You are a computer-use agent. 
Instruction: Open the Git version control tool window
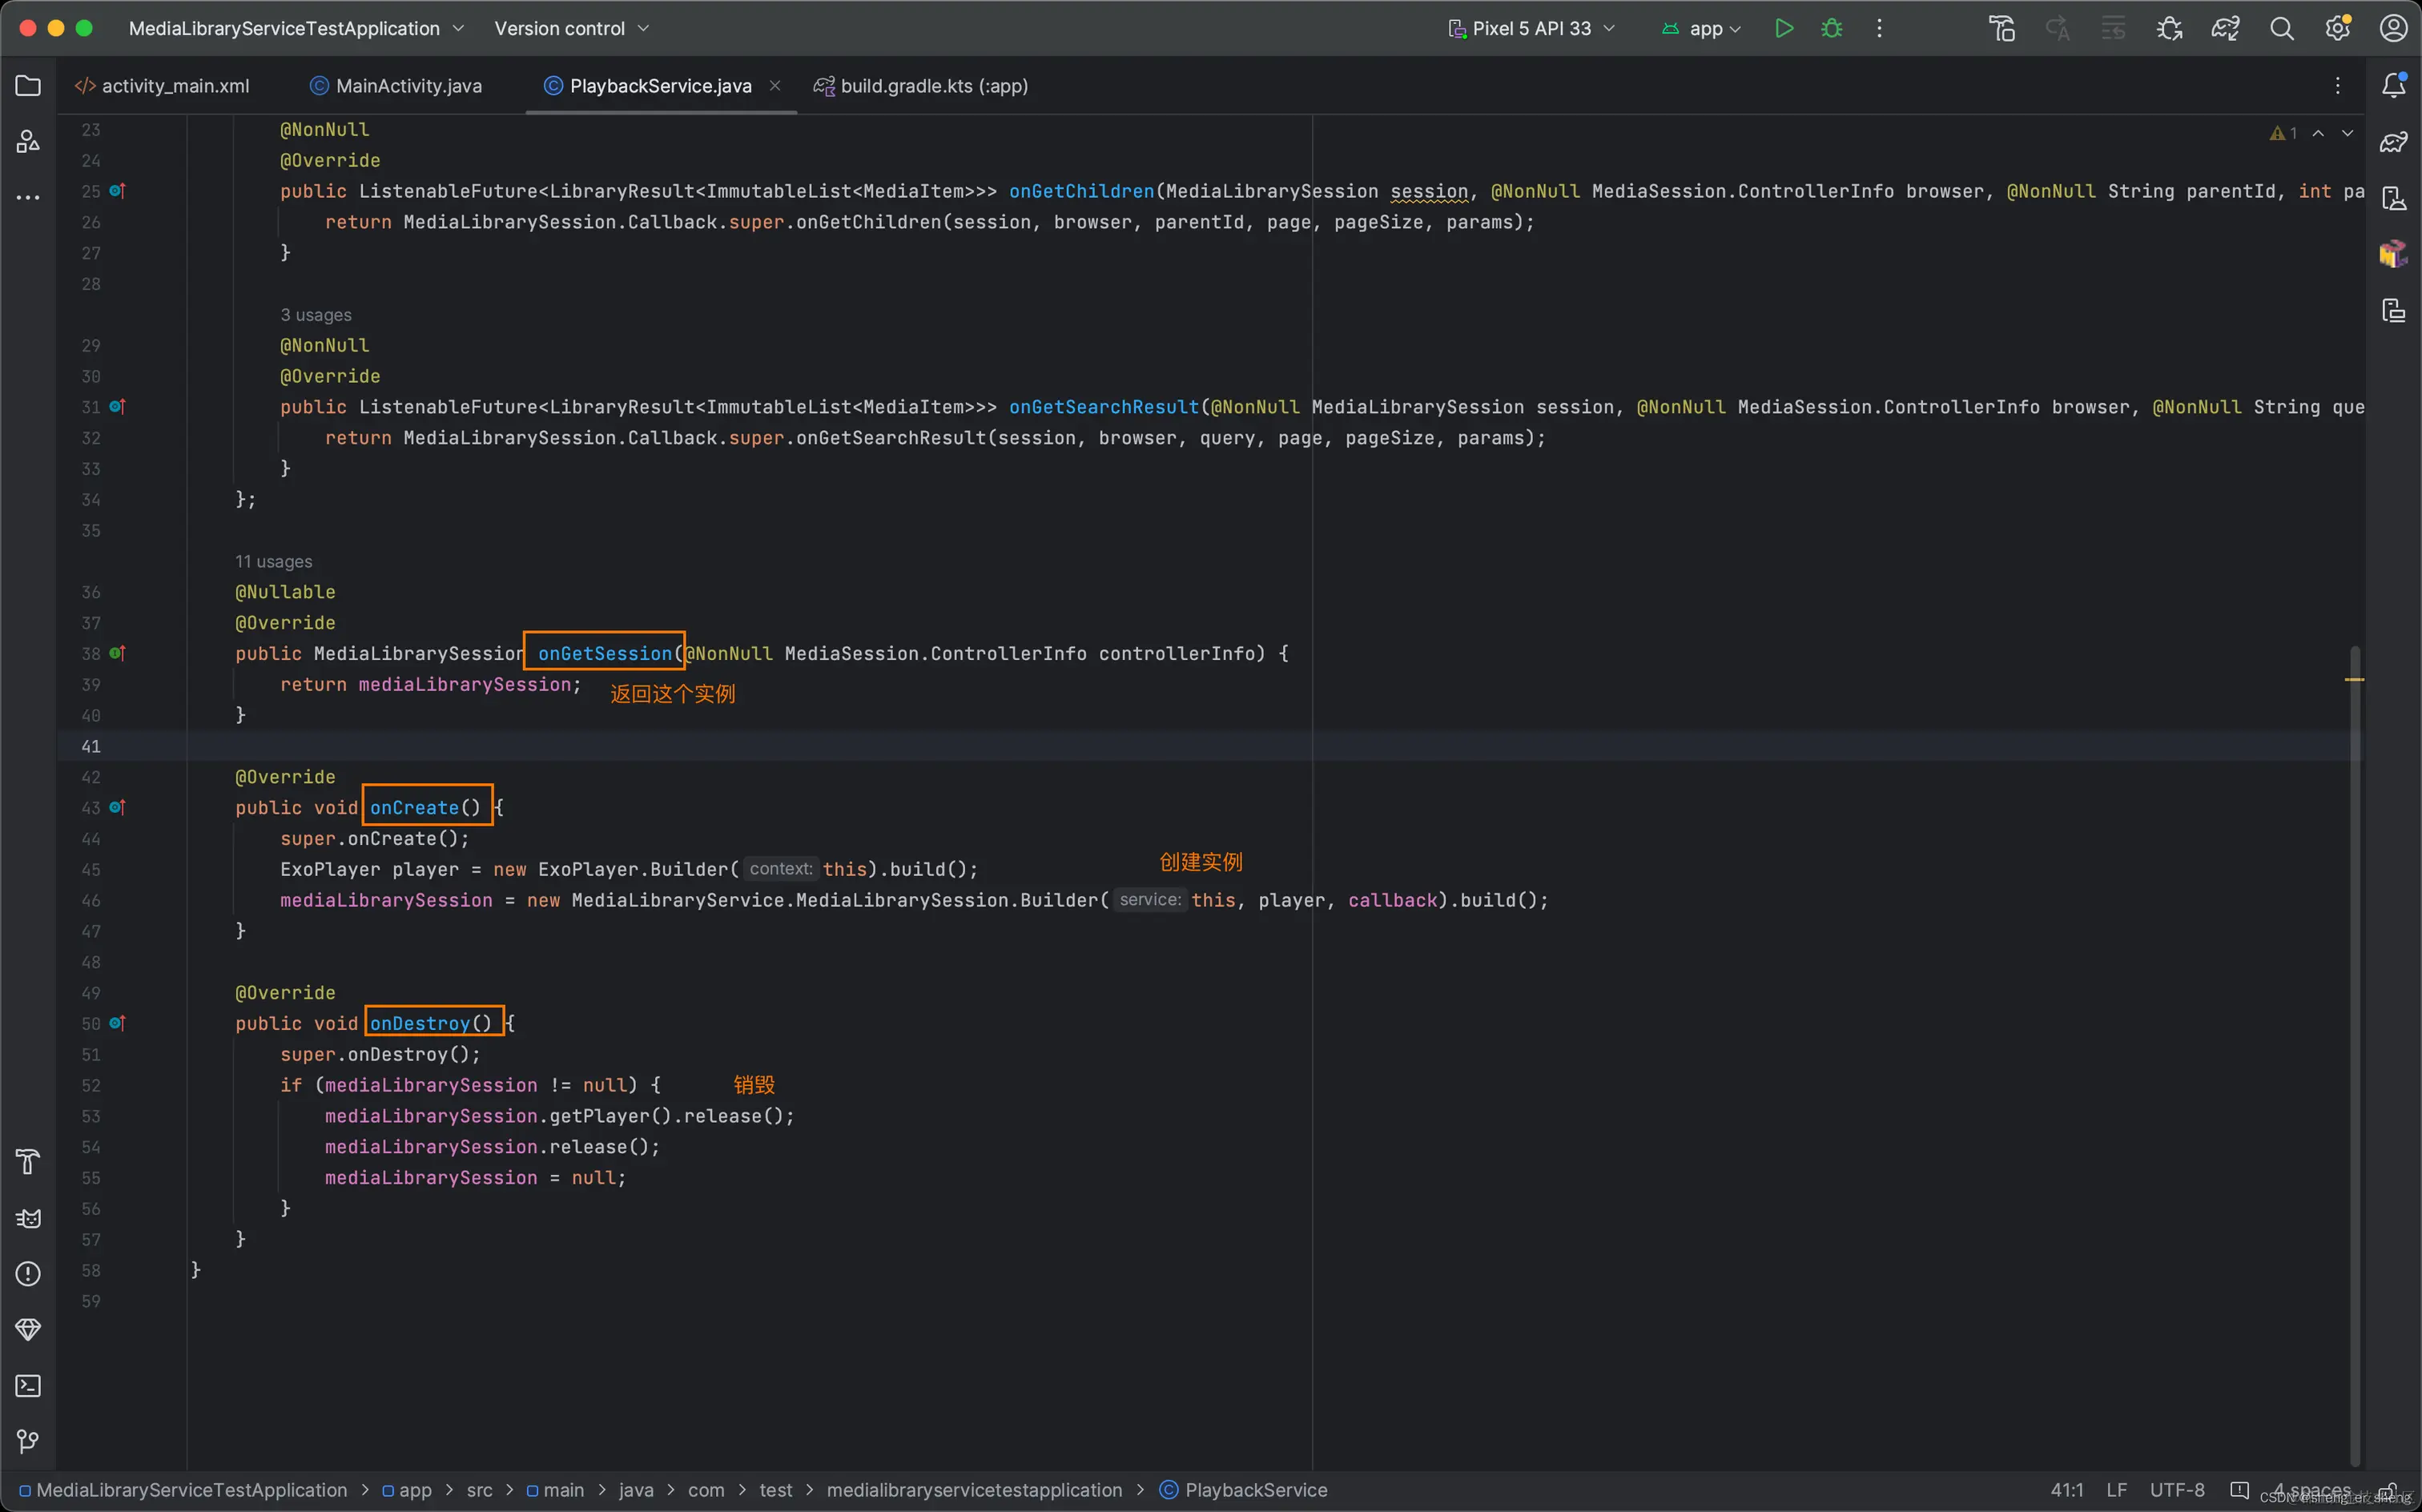[28, 1441]
